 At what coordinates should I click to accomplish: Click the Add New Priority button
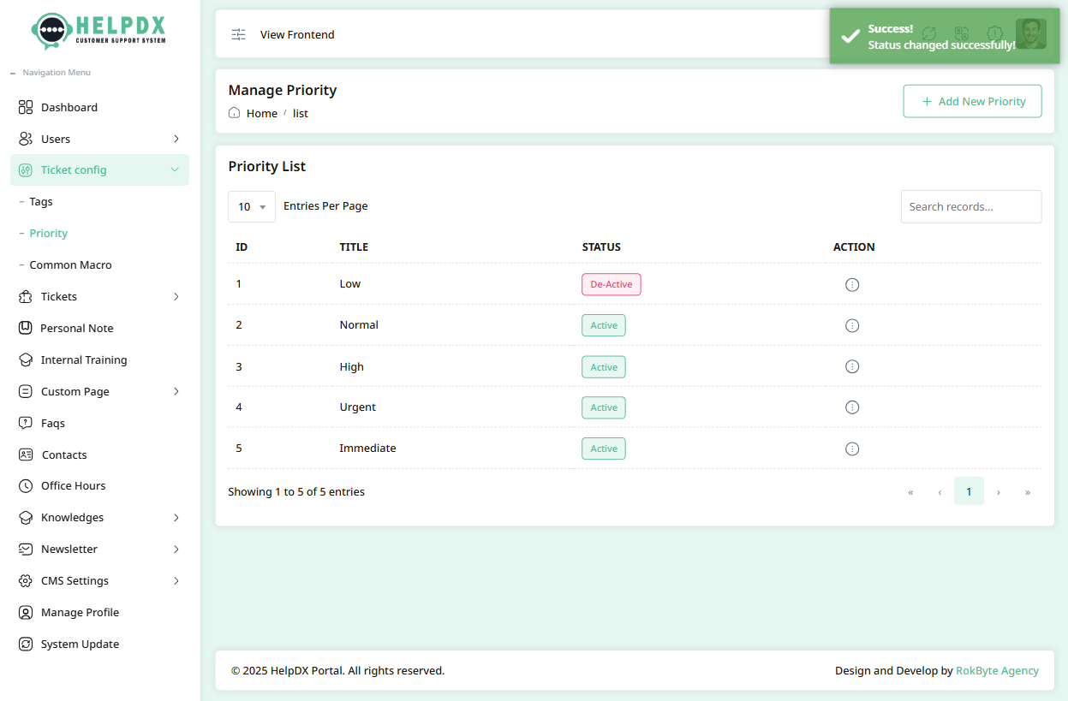(972, 101)
